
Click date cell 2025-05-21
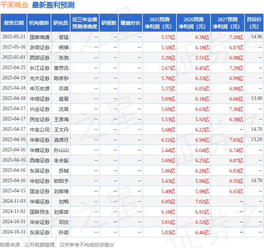pos(14,37)
